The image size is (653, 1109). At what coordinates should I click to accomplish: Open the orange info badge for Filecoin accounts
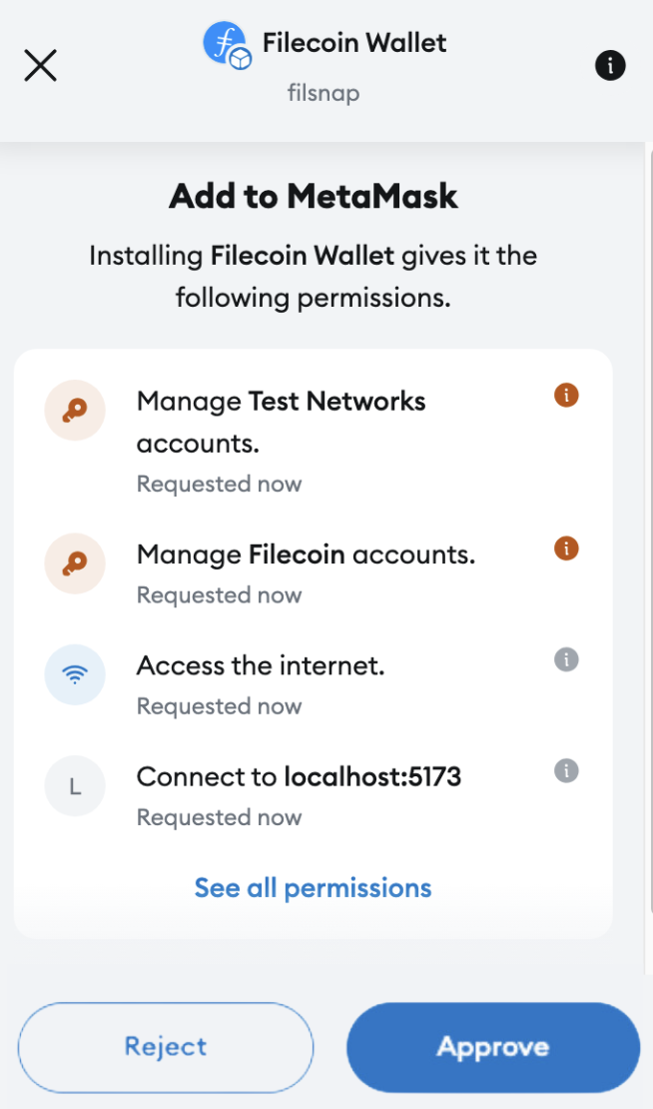(x=565, y=549)
